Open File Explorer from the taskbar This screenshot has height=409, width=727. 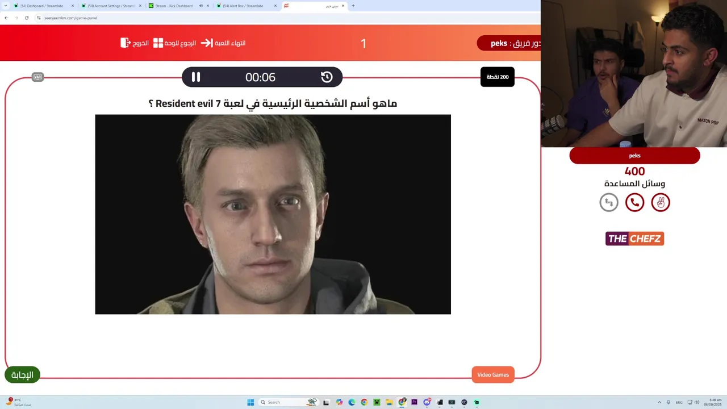[x=389, y=402]
